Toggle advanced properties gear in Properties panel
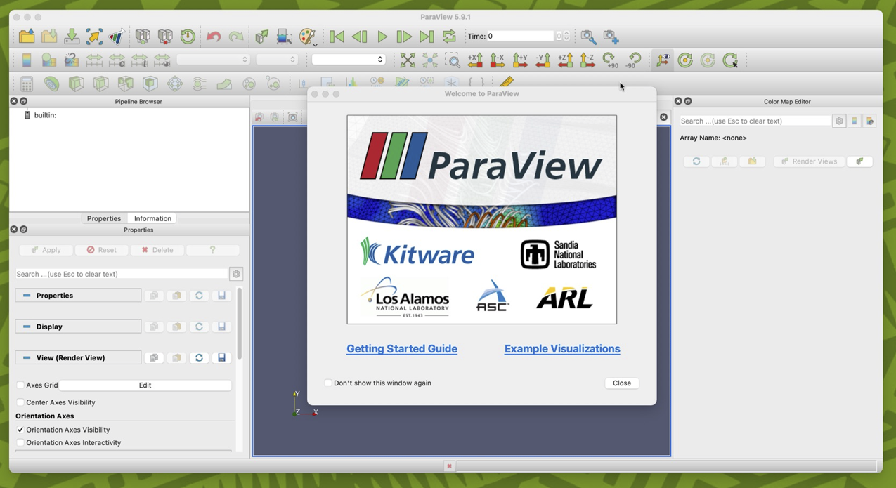Viewport: 896px width, 488px height. pos(236,274)
